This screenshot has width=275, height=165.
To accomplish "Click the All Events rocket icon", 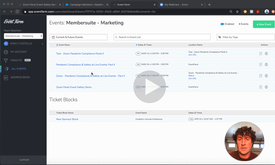I will 7,69.
